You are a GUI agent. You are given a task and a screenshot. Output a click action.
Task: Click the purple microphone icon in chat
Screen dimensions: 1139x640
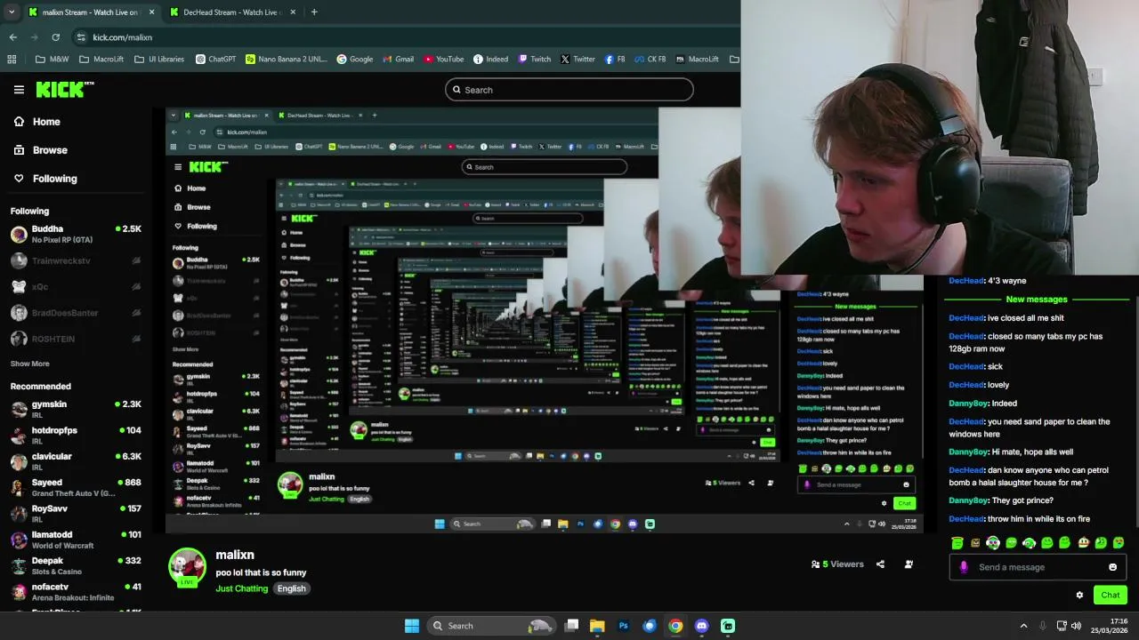(x=964, y=567)
